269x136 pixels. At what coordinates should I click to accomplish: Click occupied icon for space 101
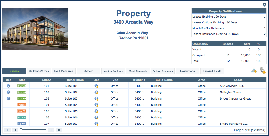pyautogui.click(x=8, y=86)
